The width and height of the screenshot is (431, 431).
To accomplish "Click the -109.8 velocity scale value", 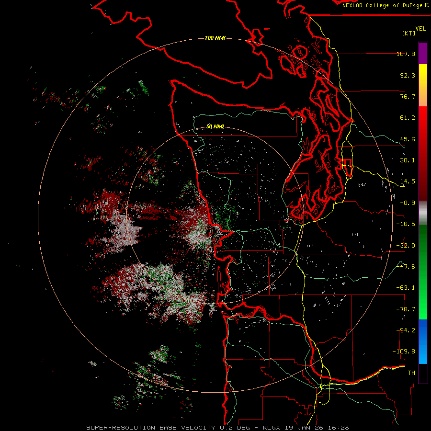I will point(404,352).
